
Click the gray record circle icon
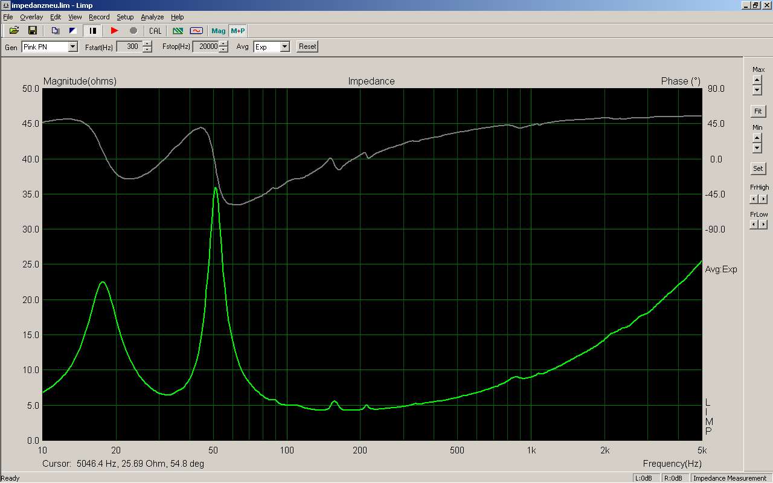click(133, 31)
